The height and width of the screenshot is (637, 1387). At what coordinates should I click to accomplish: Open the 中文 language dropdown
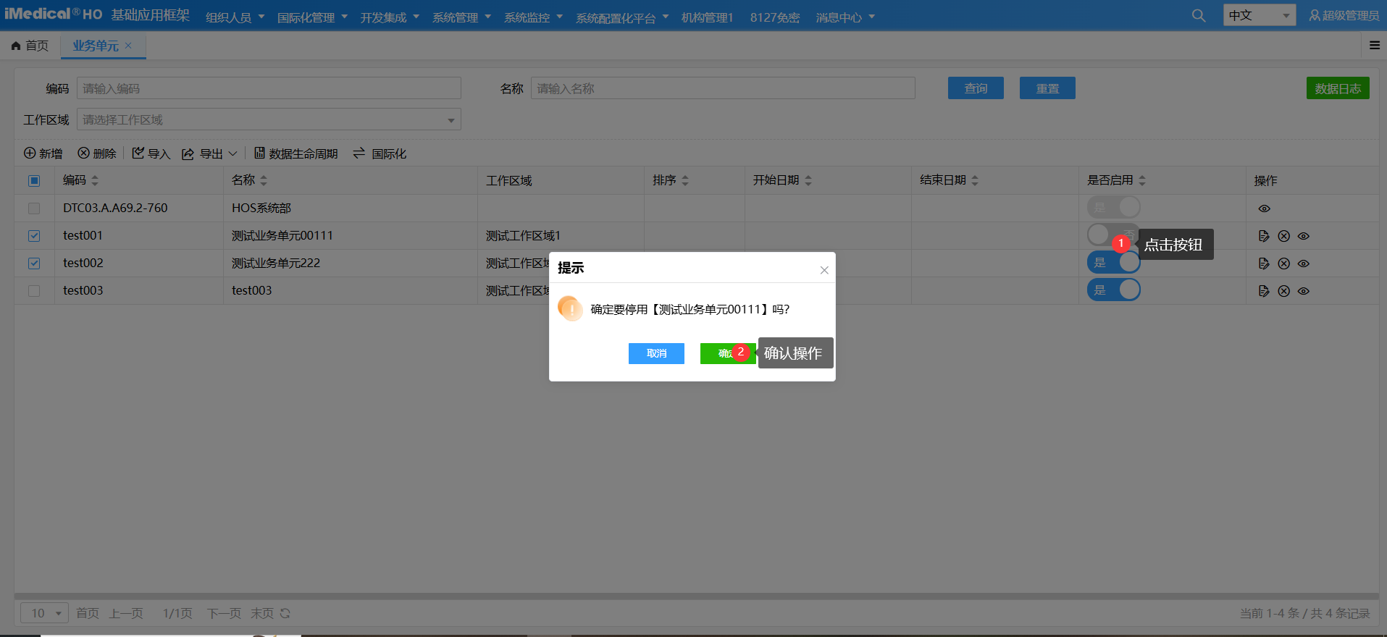coord(1260,15)
